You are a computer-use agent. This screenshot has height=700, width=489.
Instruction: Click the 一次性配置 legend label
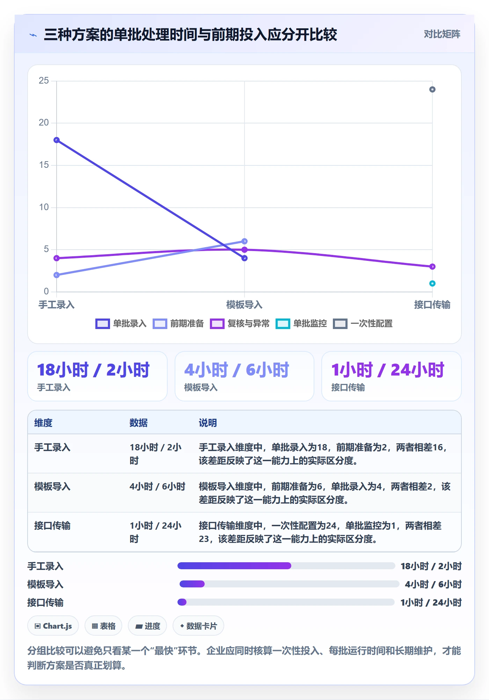[372, 324]
